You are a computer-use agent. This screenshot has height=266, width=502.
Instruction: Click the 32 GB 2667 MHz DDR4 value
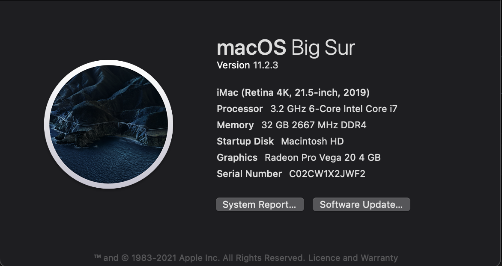314,125
